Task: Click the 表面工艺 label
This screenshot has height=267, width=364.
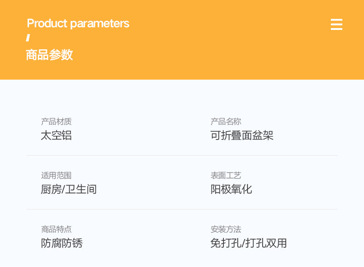Action: [226, 175]
